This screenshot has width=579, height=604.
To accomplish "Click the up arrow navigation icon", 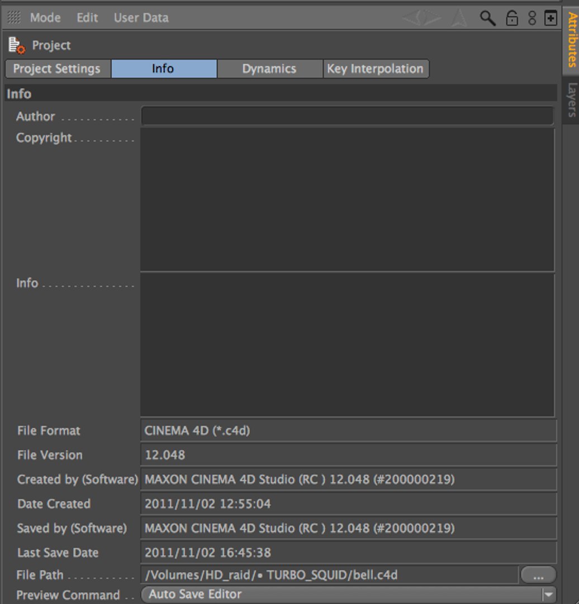I will pos(459,18).
